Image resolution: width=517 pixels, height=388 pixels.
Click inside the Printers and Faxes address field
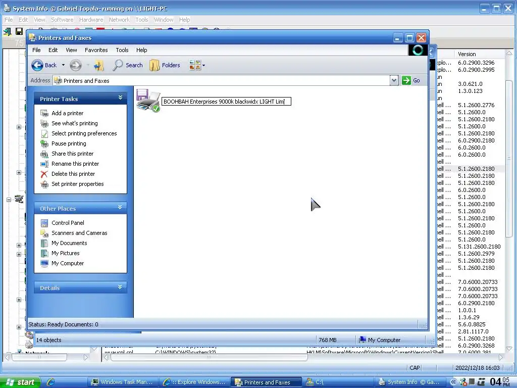click(x=221, y=80)
